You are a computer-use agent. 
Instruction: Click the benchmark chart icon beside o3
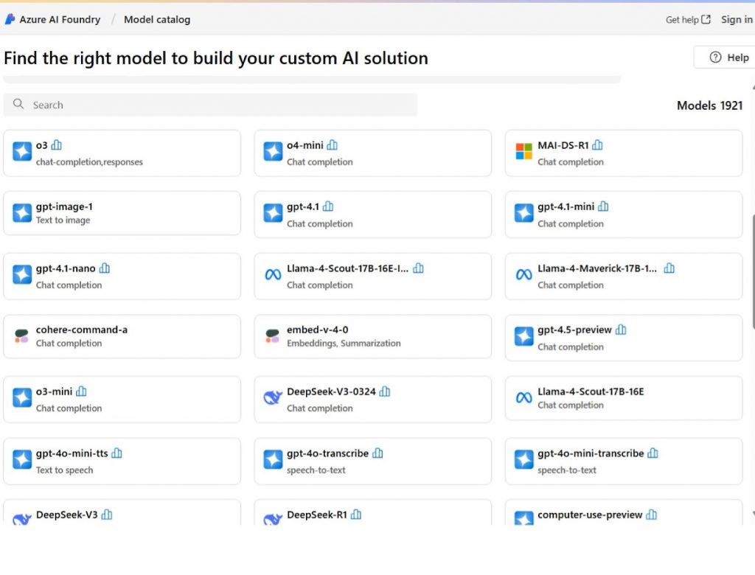click(57, 145)
